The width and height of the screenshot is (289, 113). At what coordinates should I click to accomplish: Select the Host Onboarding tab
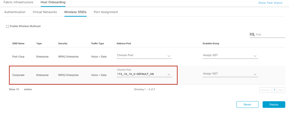[x=53, y=2]
